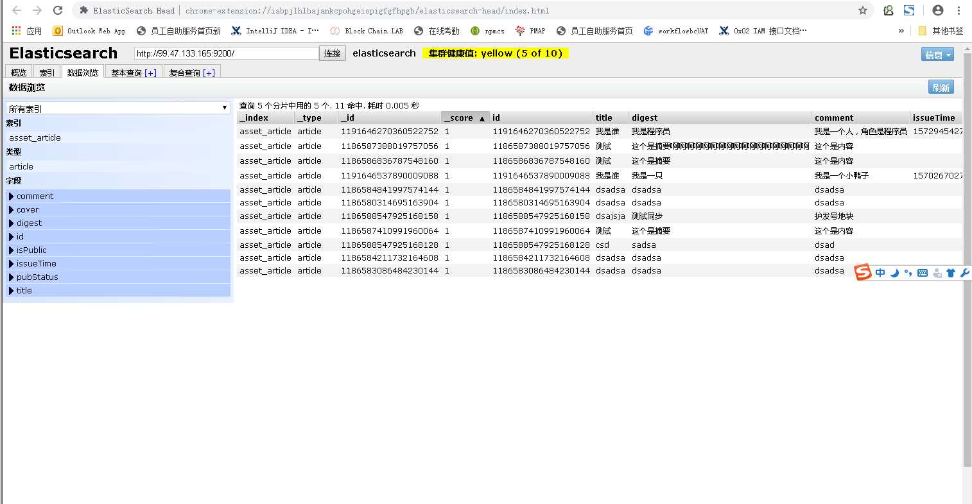Open Block Chain LAB bookmark
The height and width of the screenshot is (504, 972).
(367, 30)
